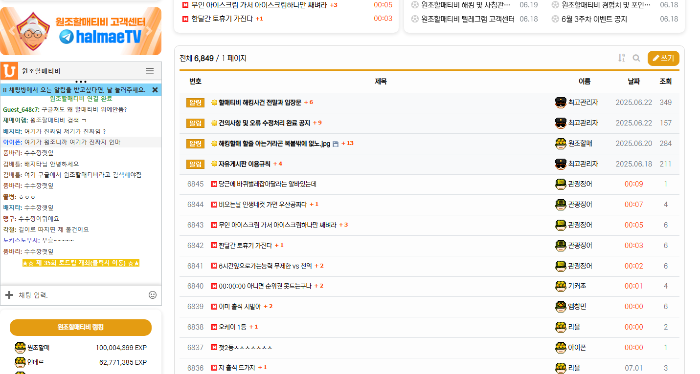Click the board search magnifier icon

[636, 58]
